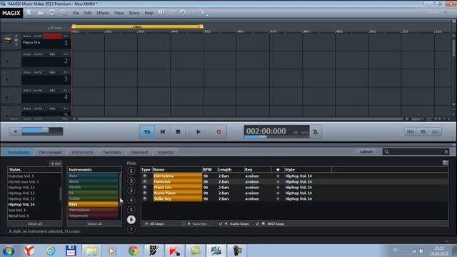The image size is (457, 257).
Task: Open the Help menu
Action: (149, 13)
